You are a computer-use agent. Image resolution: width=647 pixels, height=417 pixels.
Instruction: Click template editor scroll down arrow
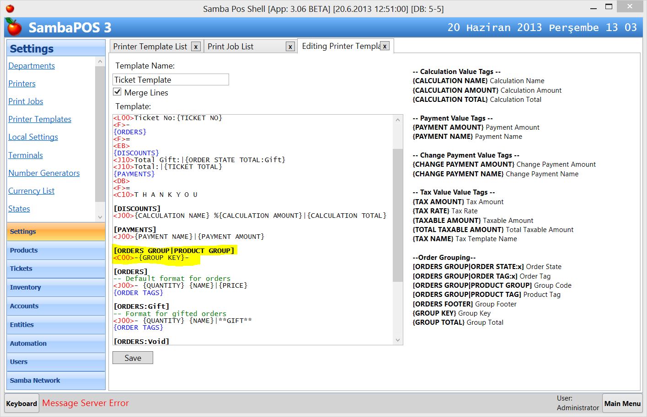[397, 340]
